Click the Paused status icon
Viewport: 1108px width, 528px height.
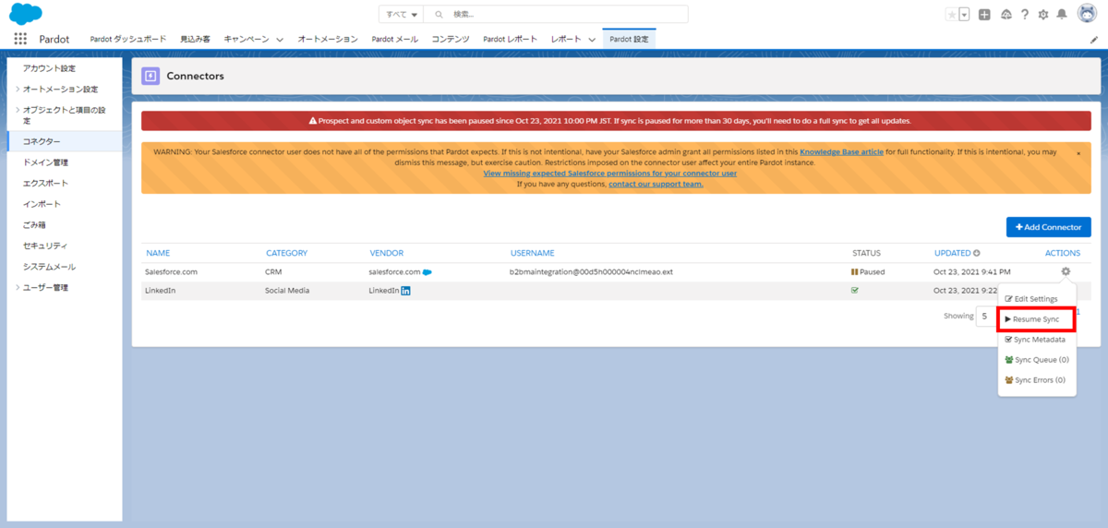[x=854, y=272]
